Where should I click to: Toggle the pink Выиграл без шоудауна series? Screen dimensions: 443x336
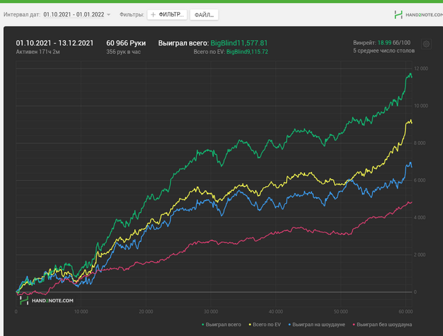pos(382,325)
